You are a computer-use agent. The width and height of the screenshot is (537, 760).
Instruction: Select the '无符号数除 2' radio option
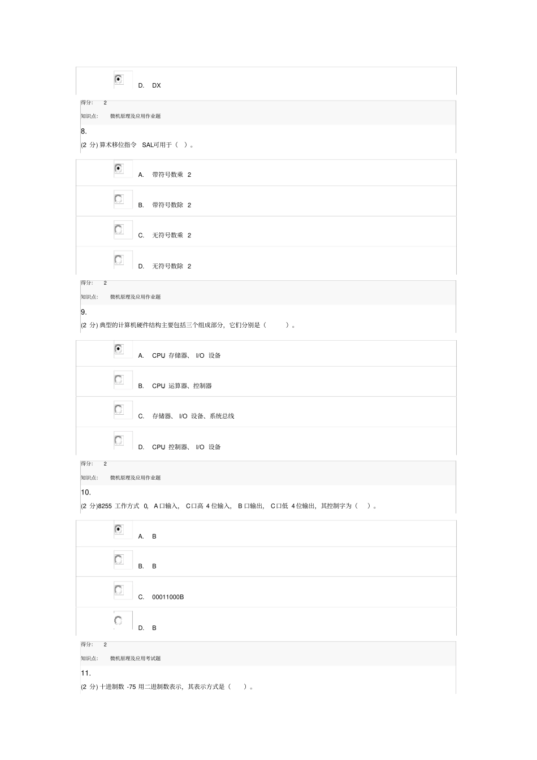(118, 260)
